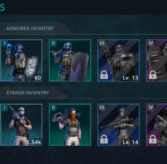The height and width of the screenshot is (164, 167).
Task: Click the padlock on tier IV Armored Infantry
Action: [x=153, y=75]
